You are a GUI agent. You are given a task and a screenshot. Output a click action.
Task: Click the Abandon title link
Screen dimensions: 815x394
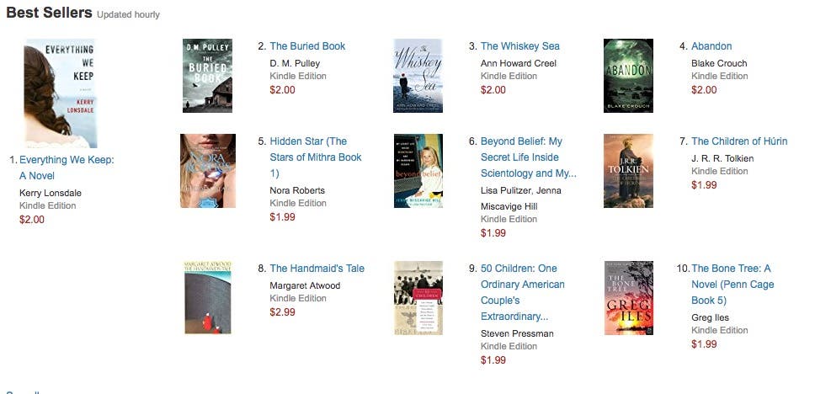pos(711,46)
